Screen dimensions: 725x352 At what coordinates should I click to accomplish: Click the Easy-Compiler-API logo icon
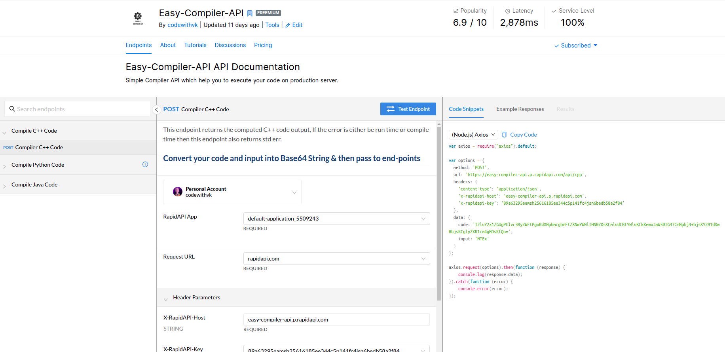pyautogui.click(x=138, y=18)
